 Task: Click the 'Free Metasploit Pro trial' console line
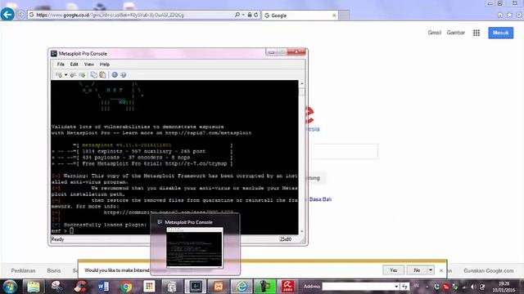142,163
